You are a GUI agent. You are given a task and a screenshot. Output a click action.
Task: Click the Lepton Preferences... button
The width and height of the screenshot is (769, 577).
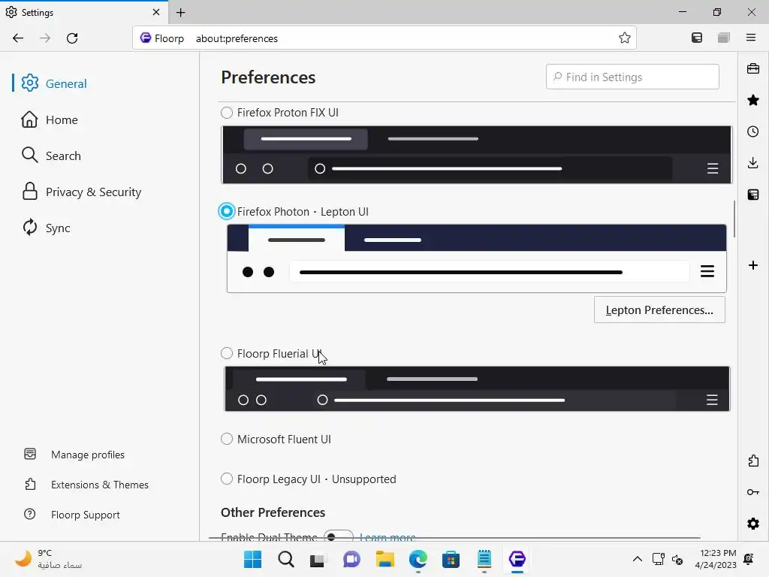(x=659, y=310)
